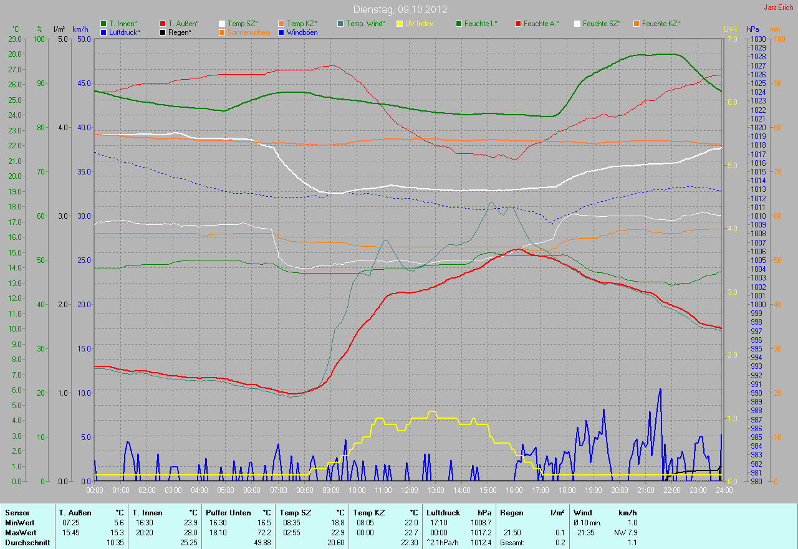Click the yellow UV Index legend square

click(x=400, y=24)
